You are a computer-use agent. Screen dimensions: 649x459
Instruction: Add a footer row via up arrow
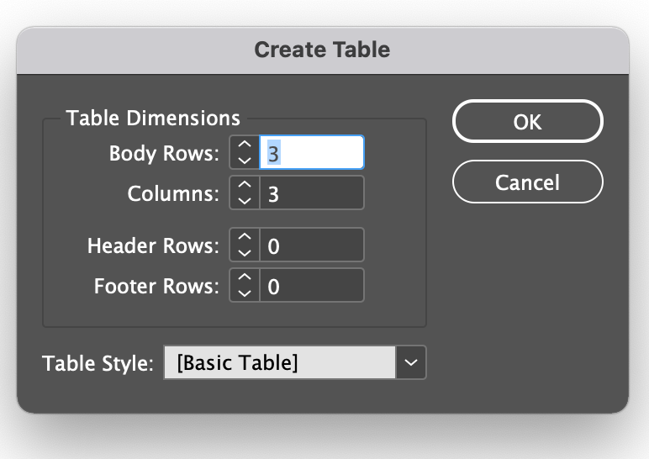[244, 278]
